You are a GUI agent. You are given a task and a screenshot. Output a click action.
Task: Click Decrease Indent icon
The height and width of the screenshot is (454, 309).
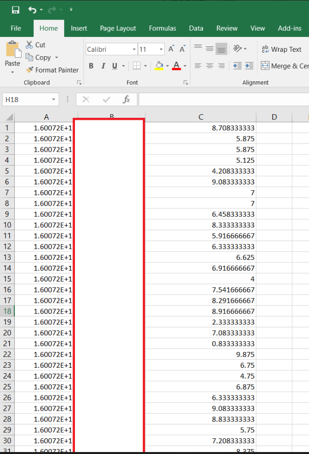tap(238, 66)
